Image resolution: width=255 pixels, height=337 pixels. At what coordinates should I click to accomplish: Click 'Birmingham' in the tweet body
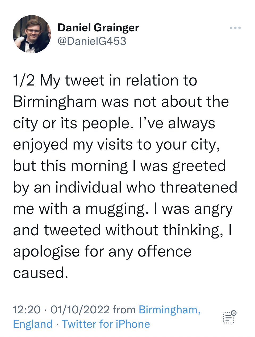pos(55,102)
